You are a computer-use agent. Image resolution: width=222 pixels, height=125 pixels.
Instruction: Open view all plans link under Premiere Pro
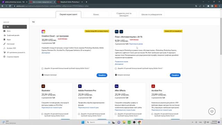pyautogui.click(x=88, y=108)
